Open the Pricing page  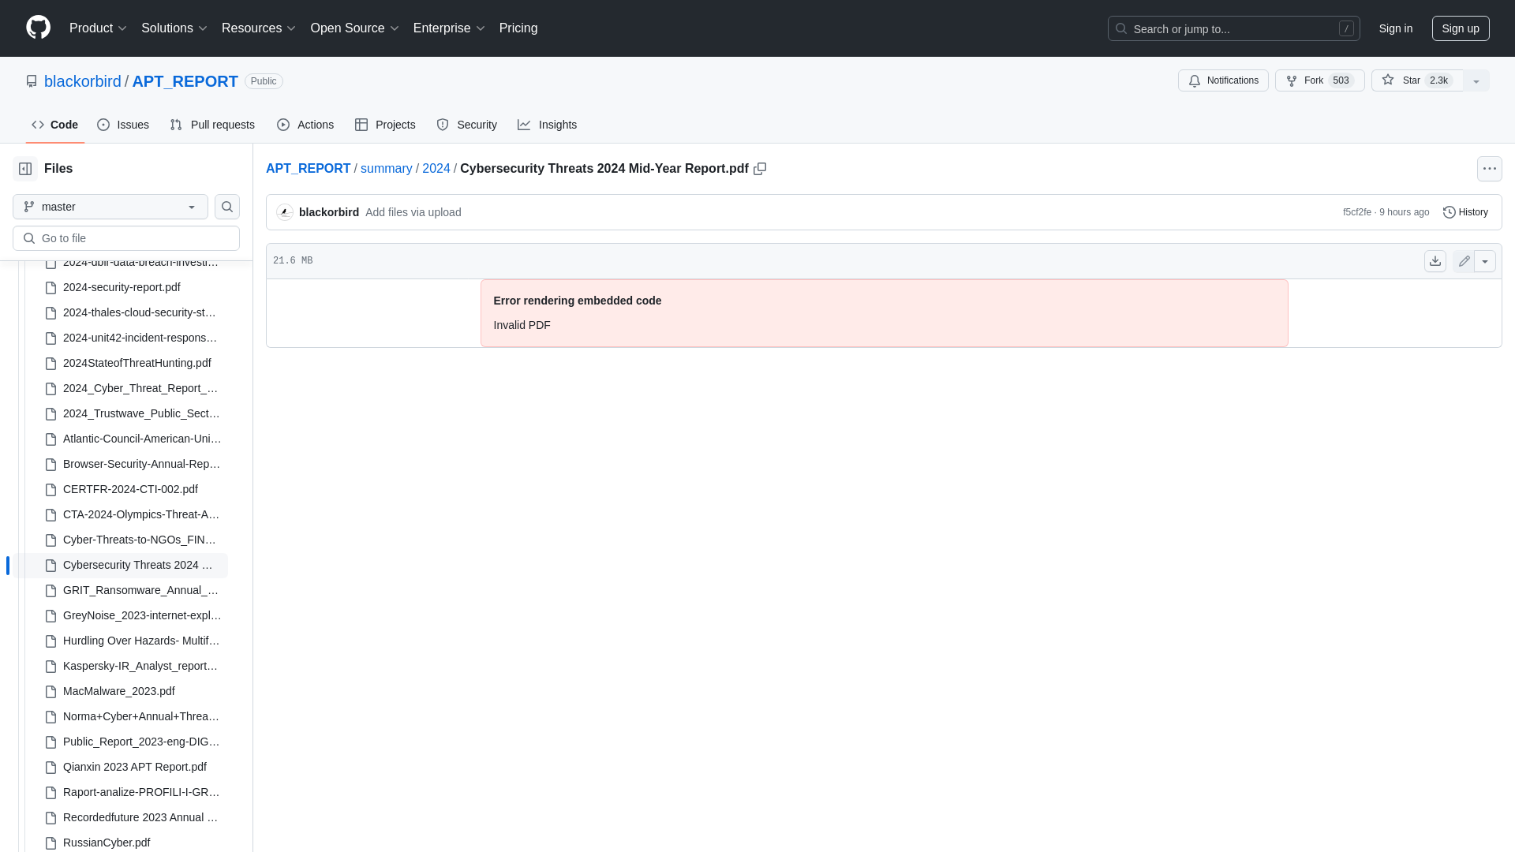(518, 28)
